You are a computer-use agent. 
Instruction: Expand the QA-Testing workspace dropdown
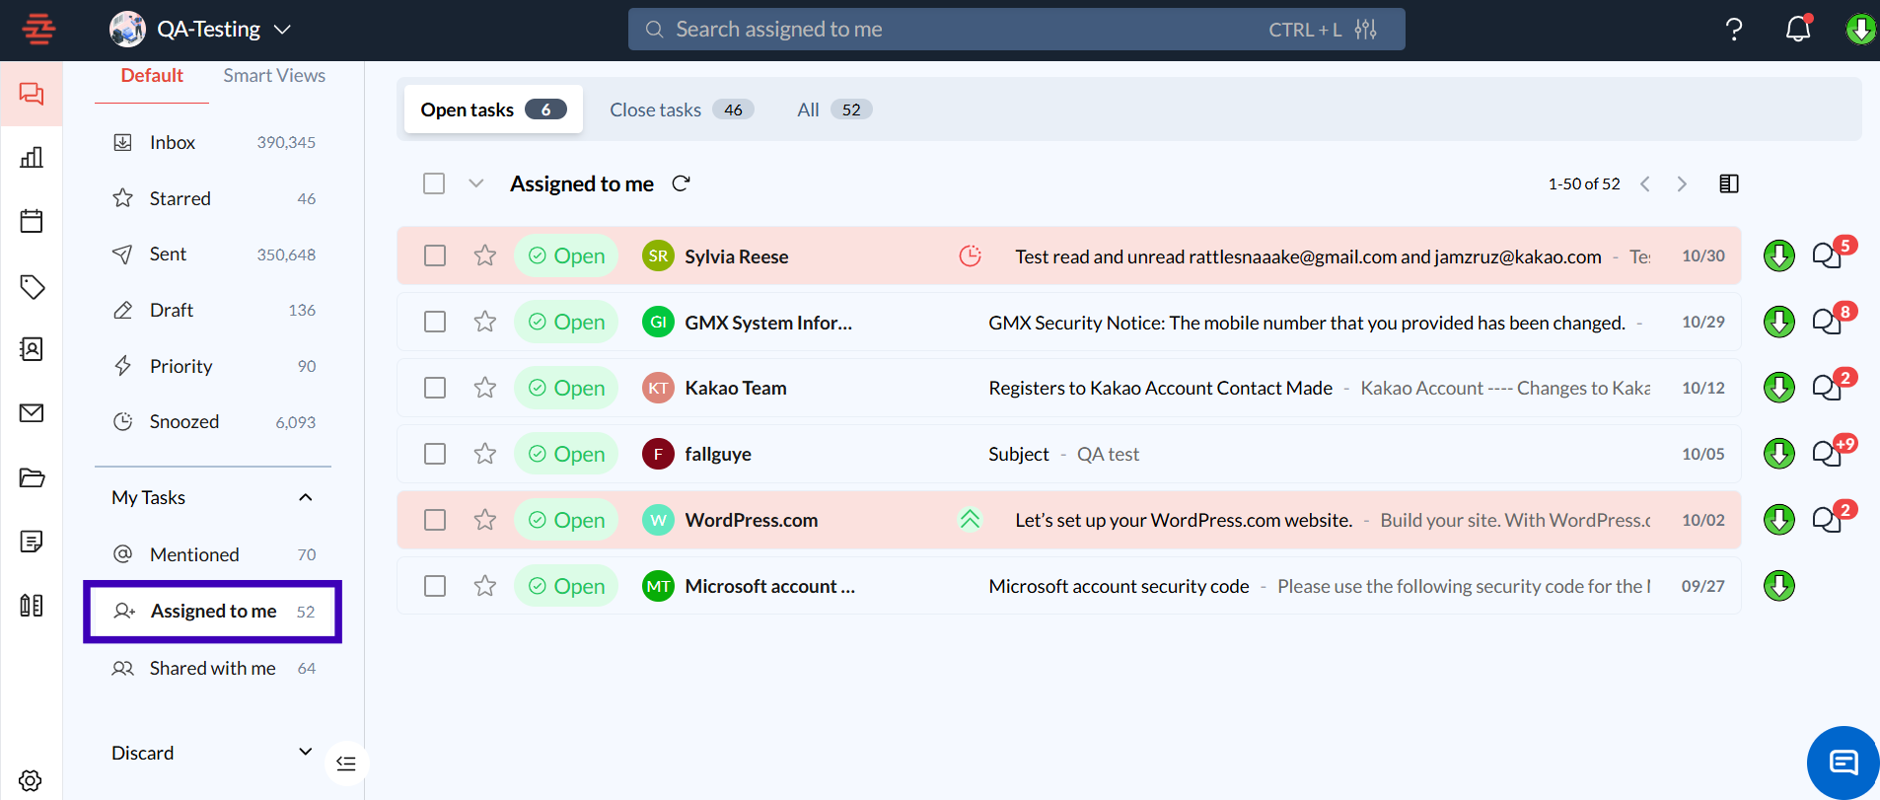pos(282,30)
